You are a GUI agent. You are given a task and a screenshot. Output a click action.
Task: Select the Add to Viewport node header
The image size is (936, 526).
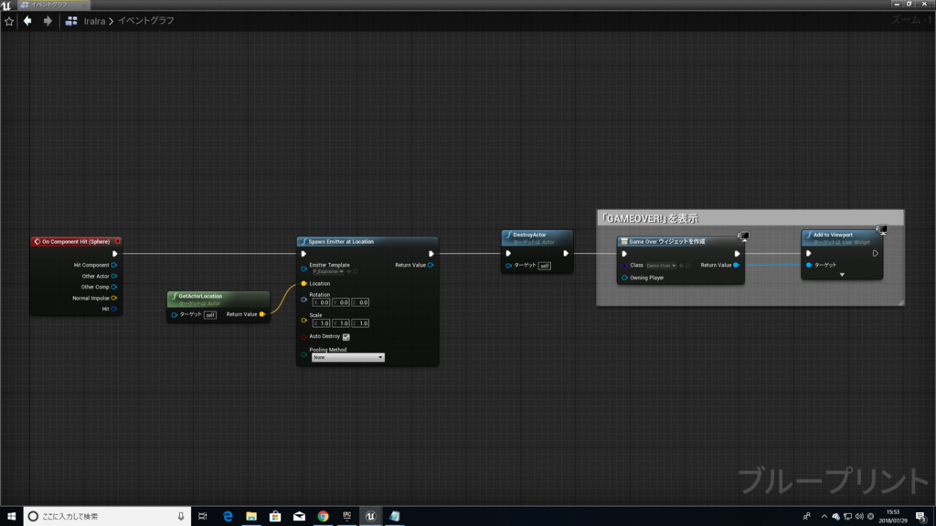[x=842, y=238]
